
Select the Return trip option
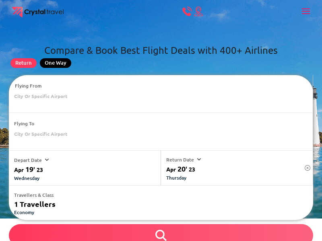point(23,63)
